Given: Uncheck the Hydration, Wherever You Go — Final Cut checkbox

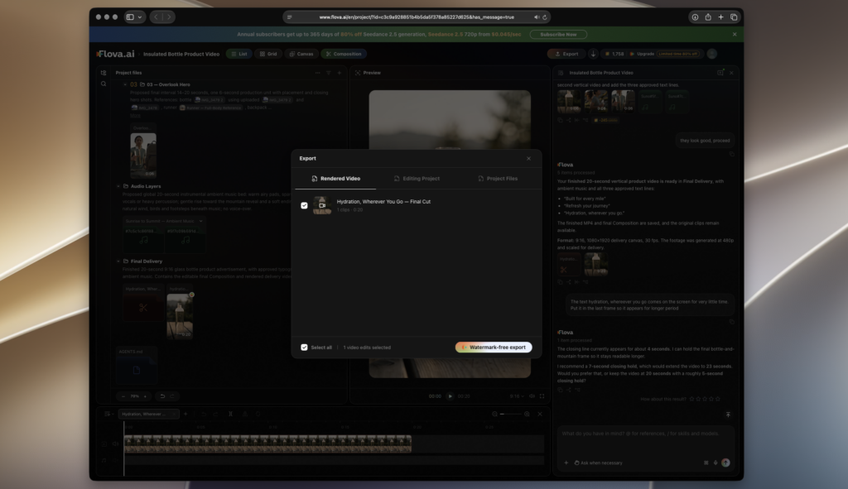Looking at the screenshot, I should 304,205.
